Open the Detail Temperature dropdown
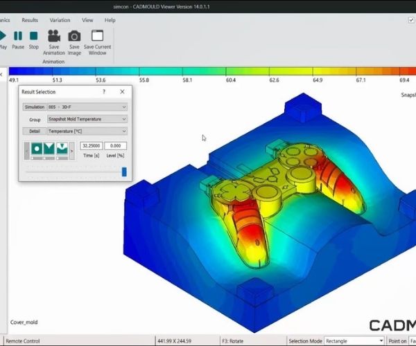416x346 pixels. (87, 131)
